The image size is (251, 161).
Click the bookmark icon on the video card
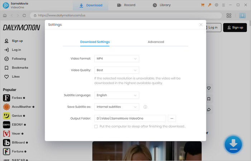[209, 99]
